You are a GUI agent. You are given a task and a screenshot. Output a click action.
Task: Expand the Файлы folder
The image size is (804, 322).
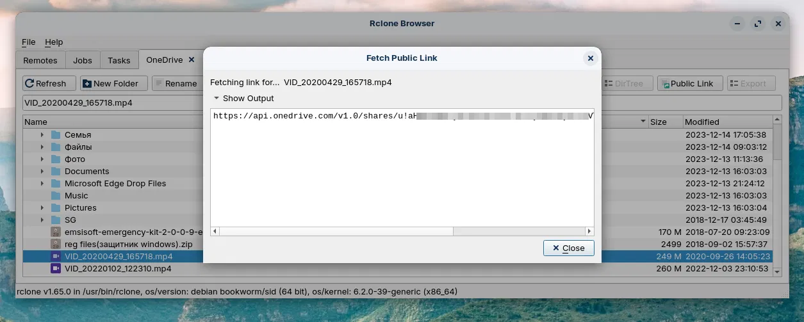tap(42, 147)
